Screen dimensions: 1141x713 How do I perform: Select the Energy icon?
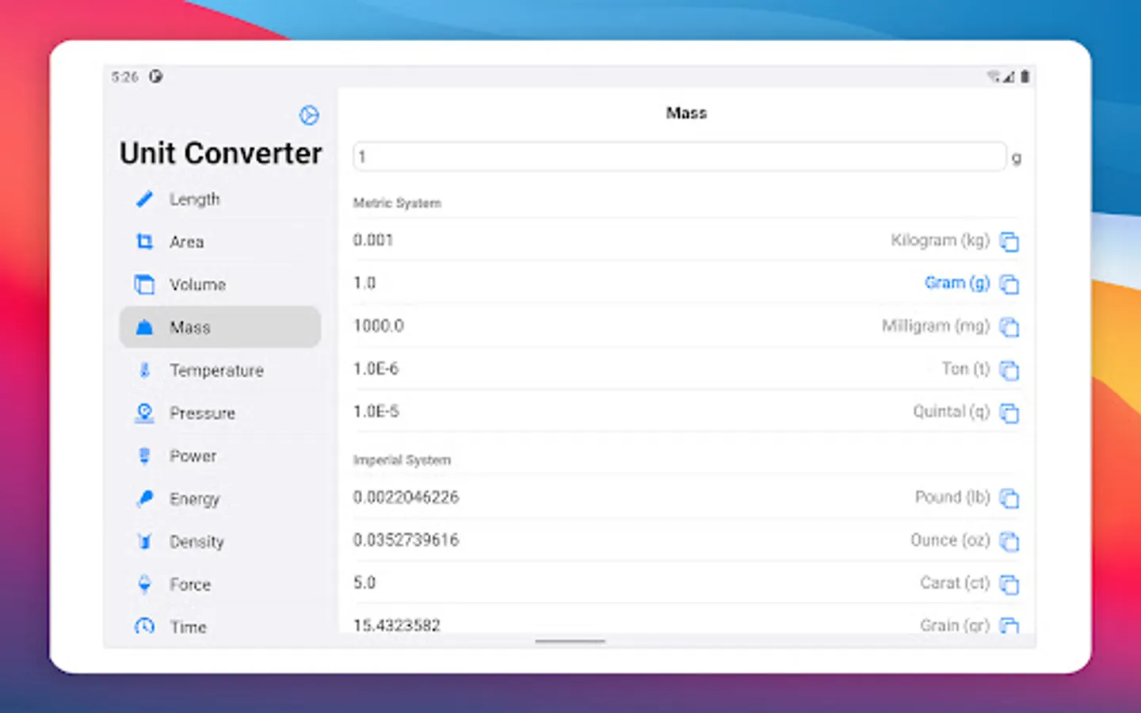tap(144, 498)
